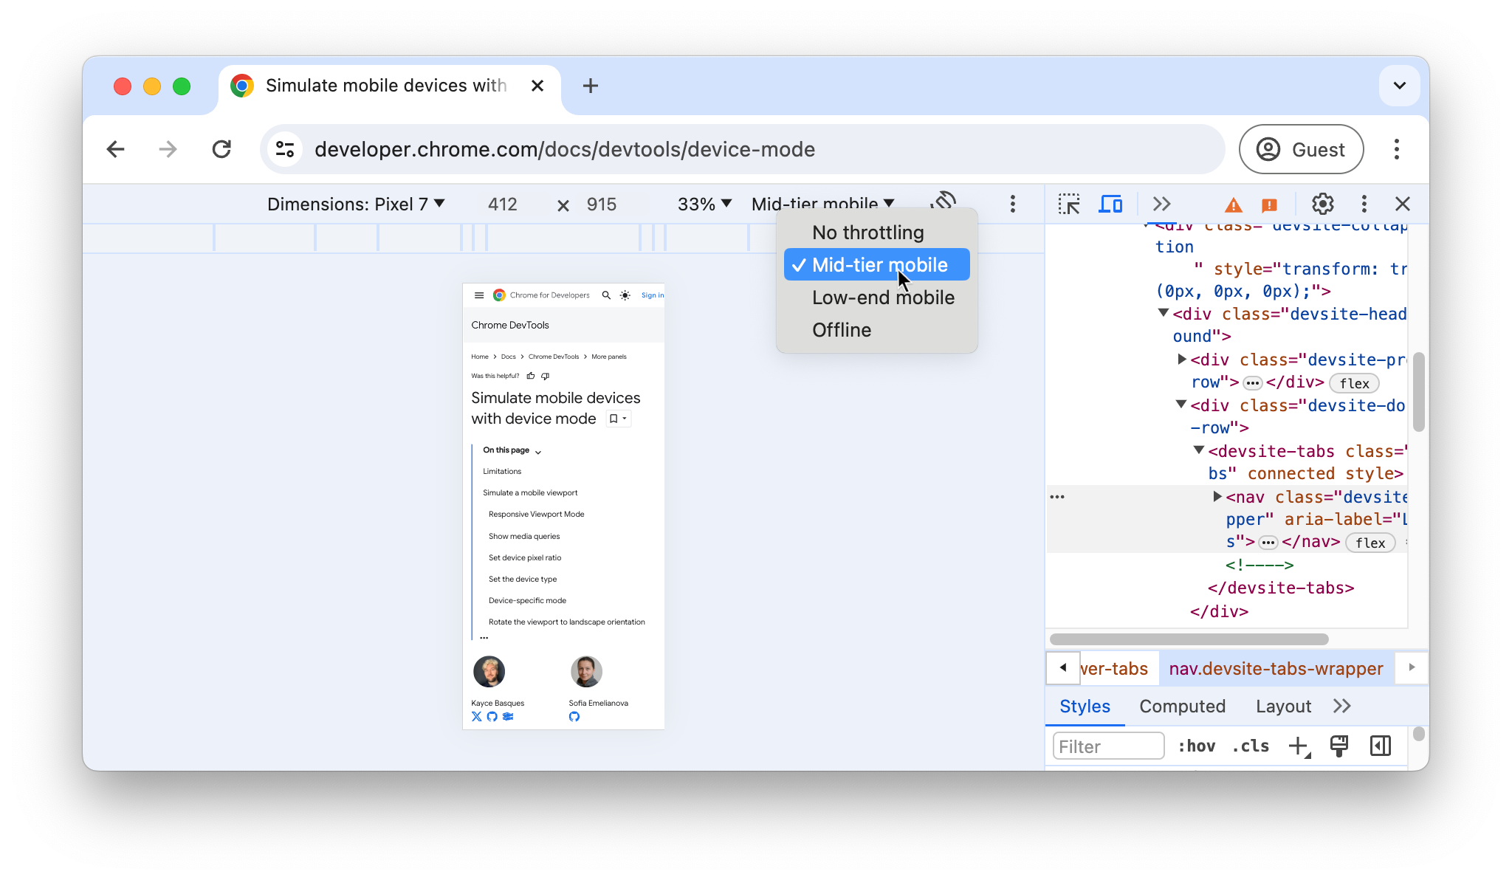
Task: Click the settings gear icon in DevTools
Action: (1322, 203)
